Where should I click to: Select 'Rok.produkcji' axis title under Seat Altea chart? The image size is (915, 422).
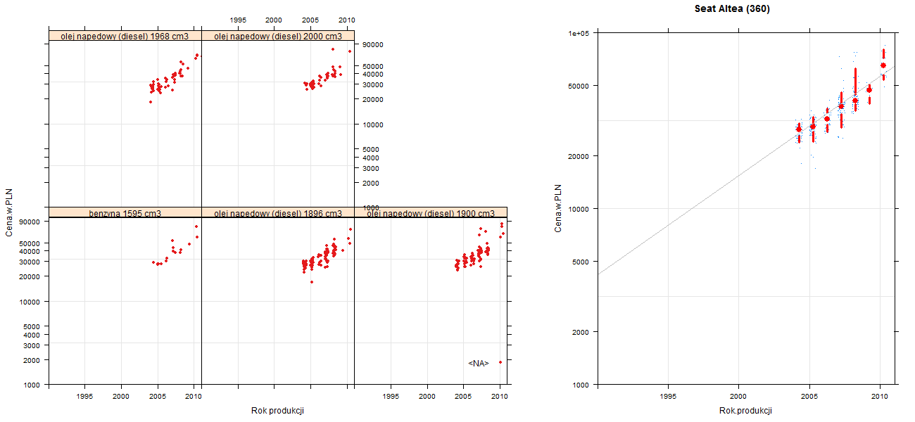(745, 411)
